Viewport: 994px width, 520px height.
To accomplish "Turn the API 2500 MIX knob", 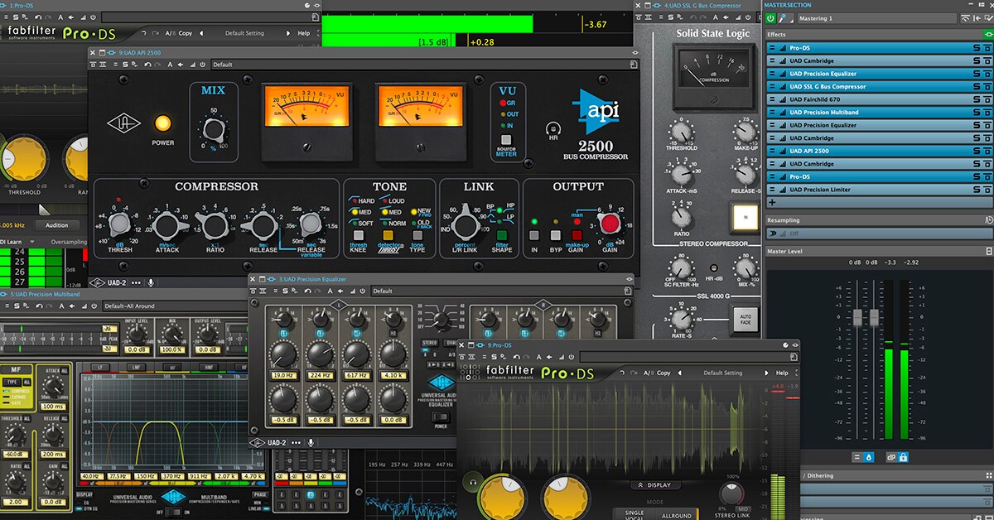I will (213, 129).
